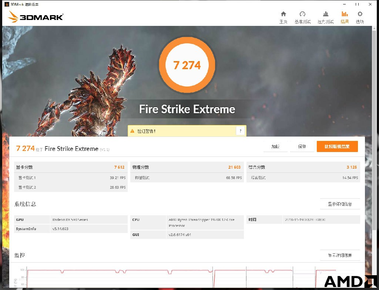The width and height of the screenshot is (379, 290).
Task: Click the 3DMark app icon in the title bar
Action: pos(7,4)
